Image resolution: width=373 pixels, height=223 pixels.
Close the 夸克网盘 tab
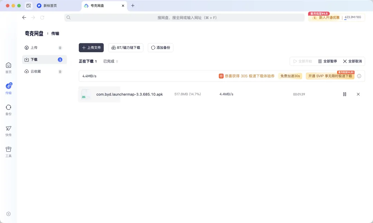[x=123, y=6]
